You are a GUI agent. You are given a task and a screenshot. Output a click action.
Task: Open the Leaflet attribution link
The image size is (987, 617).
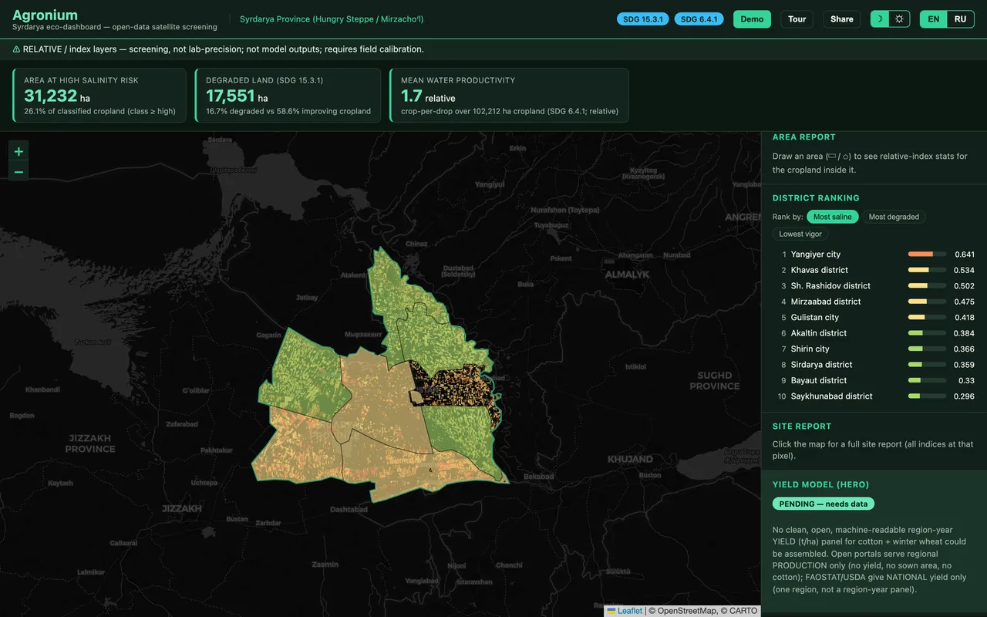pyautogui.click(x=629, y=611)
